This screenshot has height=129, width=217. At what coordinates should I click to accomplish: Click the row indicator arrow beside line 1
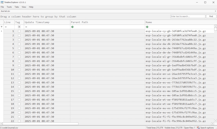pos(2,31)
